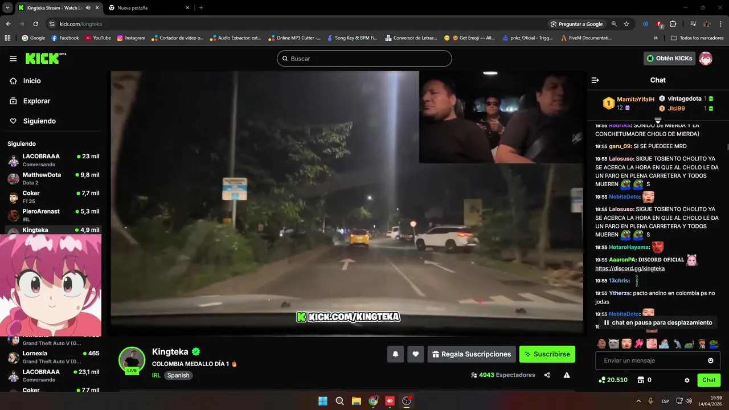The image size is (729, 410).
Task: Open the tab search dropdown arrow
Action: (7, 8)
